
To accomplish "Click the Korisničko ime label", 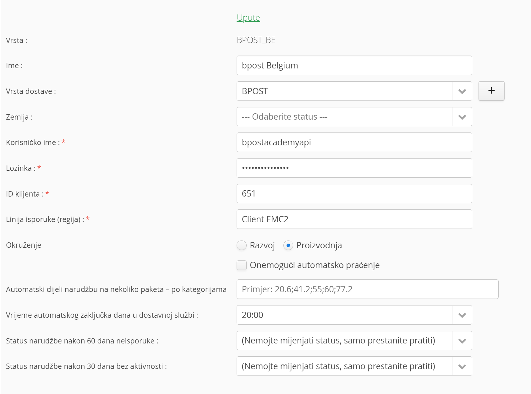I will (x=33, y=143).
